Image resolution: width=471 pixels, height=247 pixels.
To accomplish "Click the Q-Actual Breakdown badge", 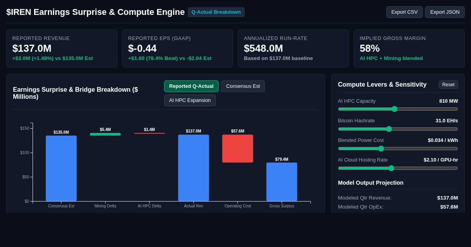I will coord(216,12).
